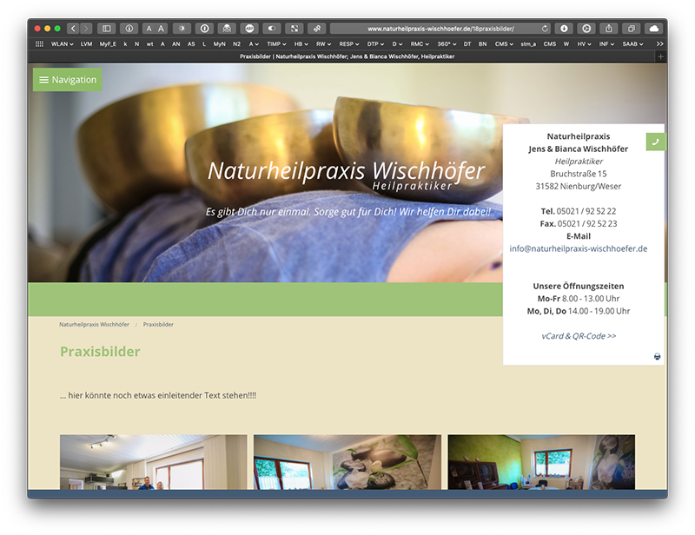Expand the WLAN bookmarks folder
Viewport: 695px width, 535px height.
tap(63, 43)
